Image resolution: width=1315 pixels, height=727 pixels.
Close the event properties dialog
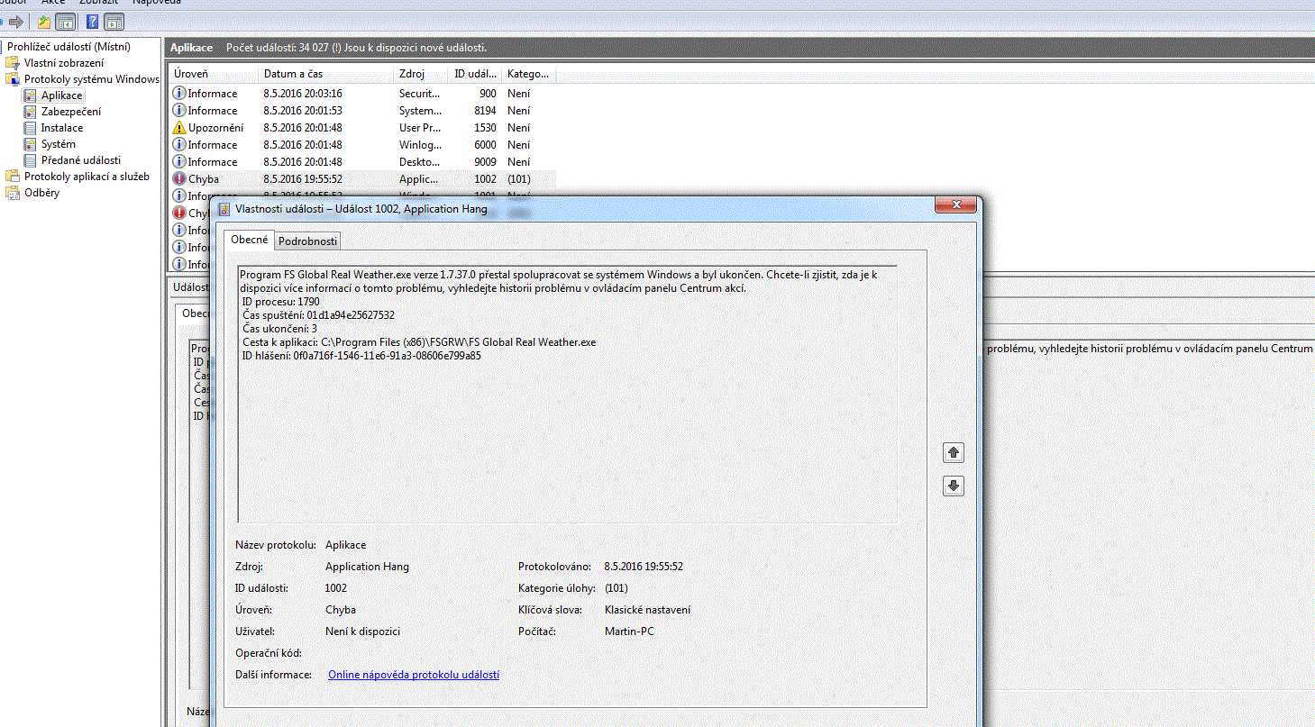(x=955, y=206)
